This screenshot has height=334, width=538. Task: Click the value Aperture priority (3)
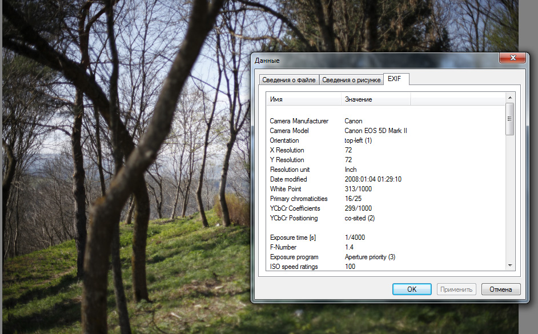coord(370,257)
